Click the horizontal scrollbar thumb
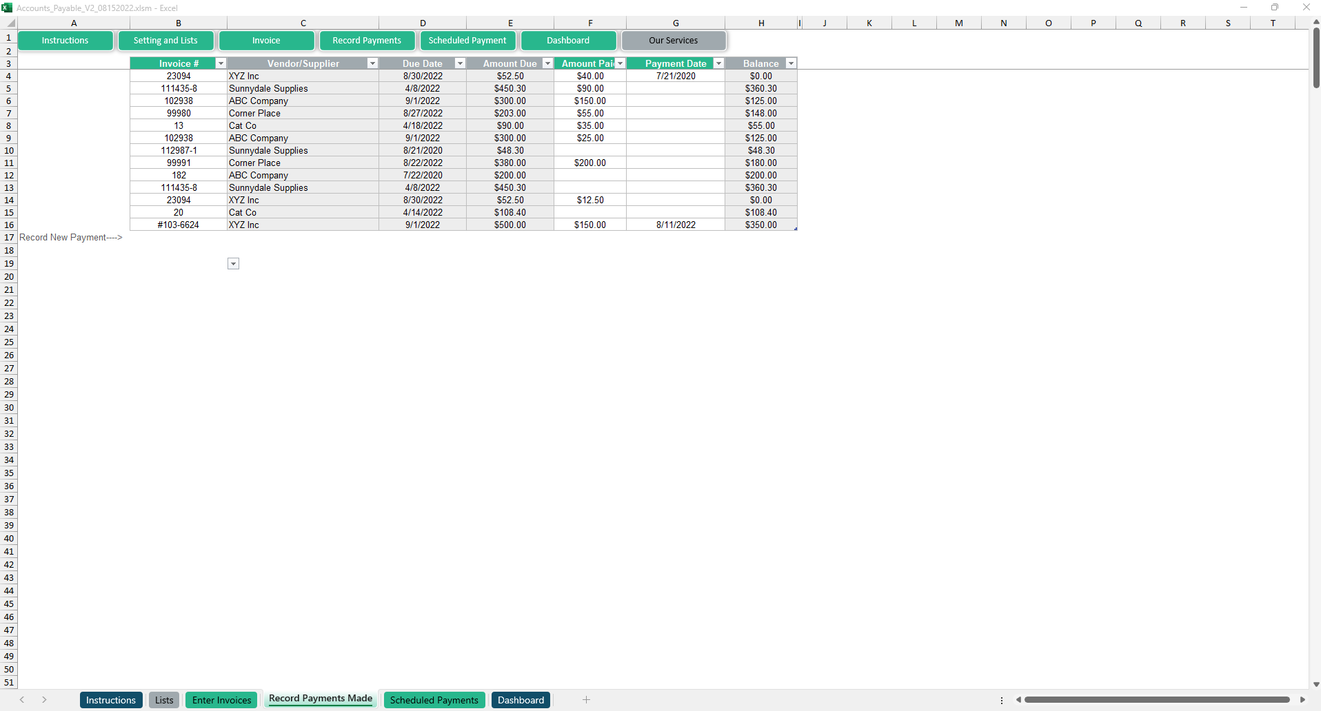The width and height of the screenshot is (1321, 711). coord(1156,700)
